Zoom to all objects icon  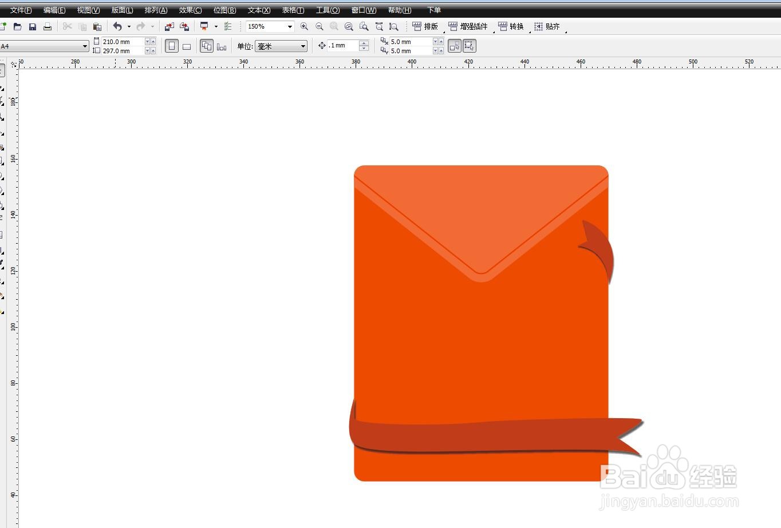(349, 27)
